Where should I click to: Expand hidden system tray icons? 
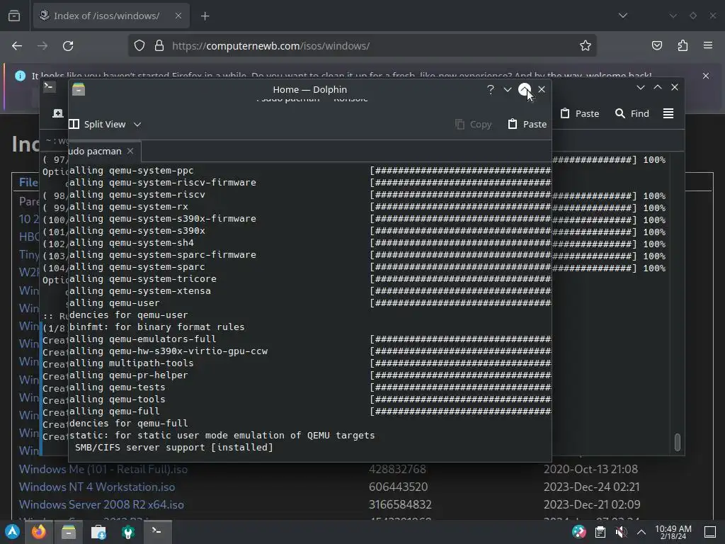641,533
